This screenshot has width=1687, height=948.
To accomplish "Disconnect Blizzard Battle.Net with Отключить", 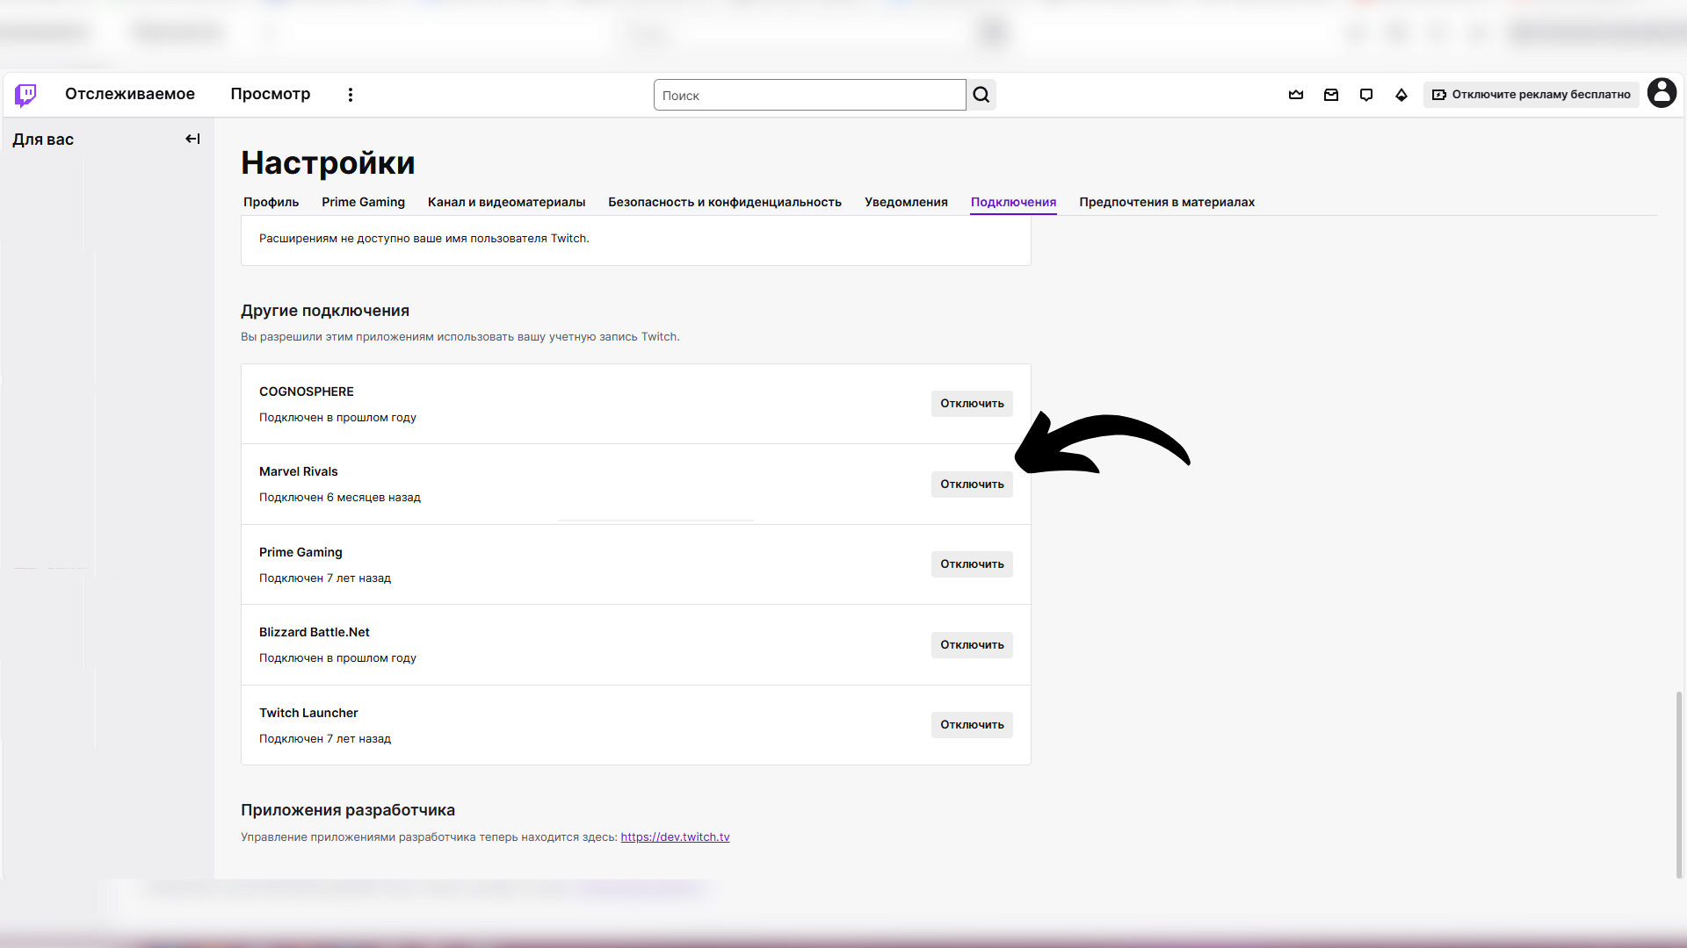I will (x=972, y=645).
